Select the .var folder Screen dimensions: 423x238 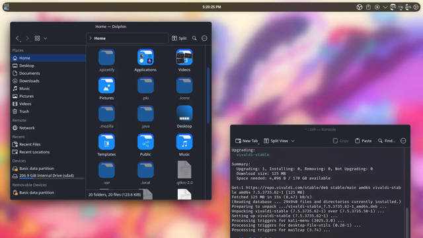[106, 173]
